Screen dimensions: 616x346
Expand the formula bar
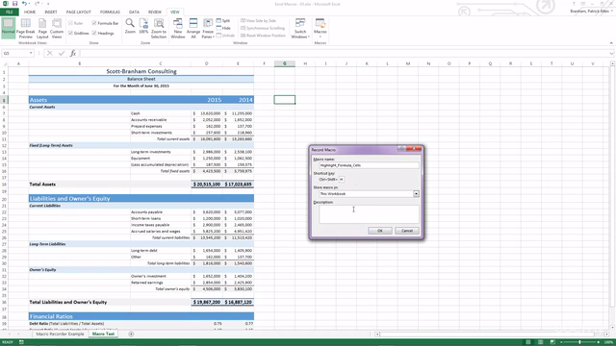(612, 54)
